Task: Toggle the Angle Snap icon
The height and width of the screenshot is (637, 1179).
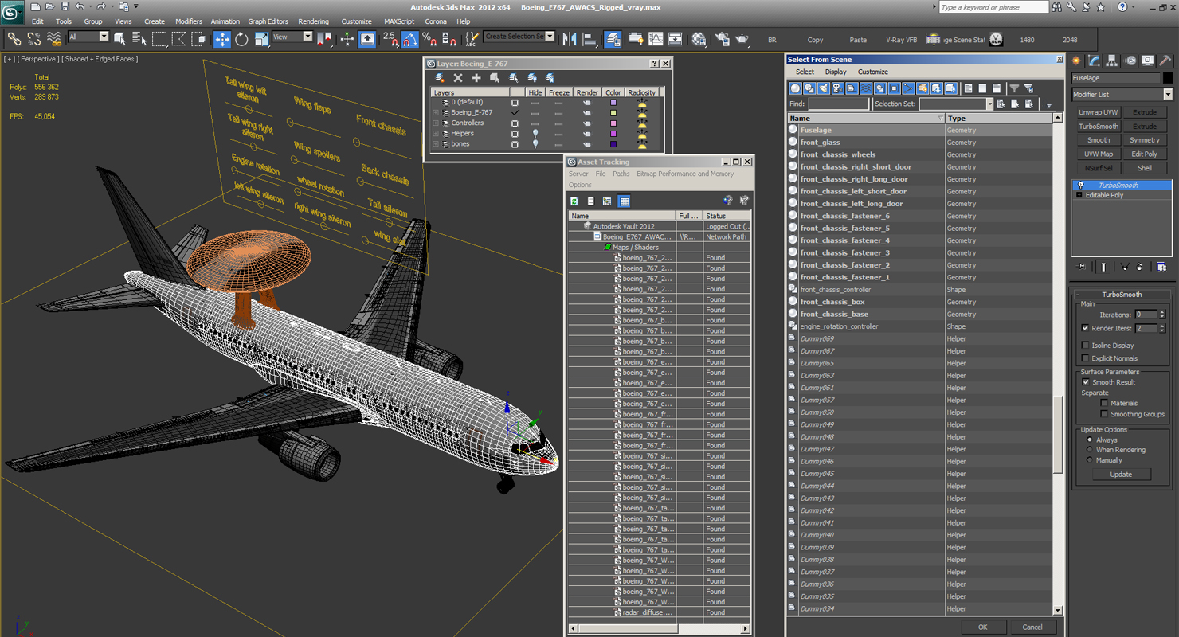Action: pos(410,38)
